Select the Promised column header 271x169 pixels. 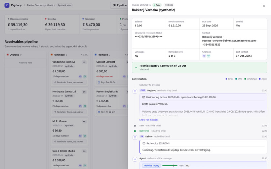111,55
